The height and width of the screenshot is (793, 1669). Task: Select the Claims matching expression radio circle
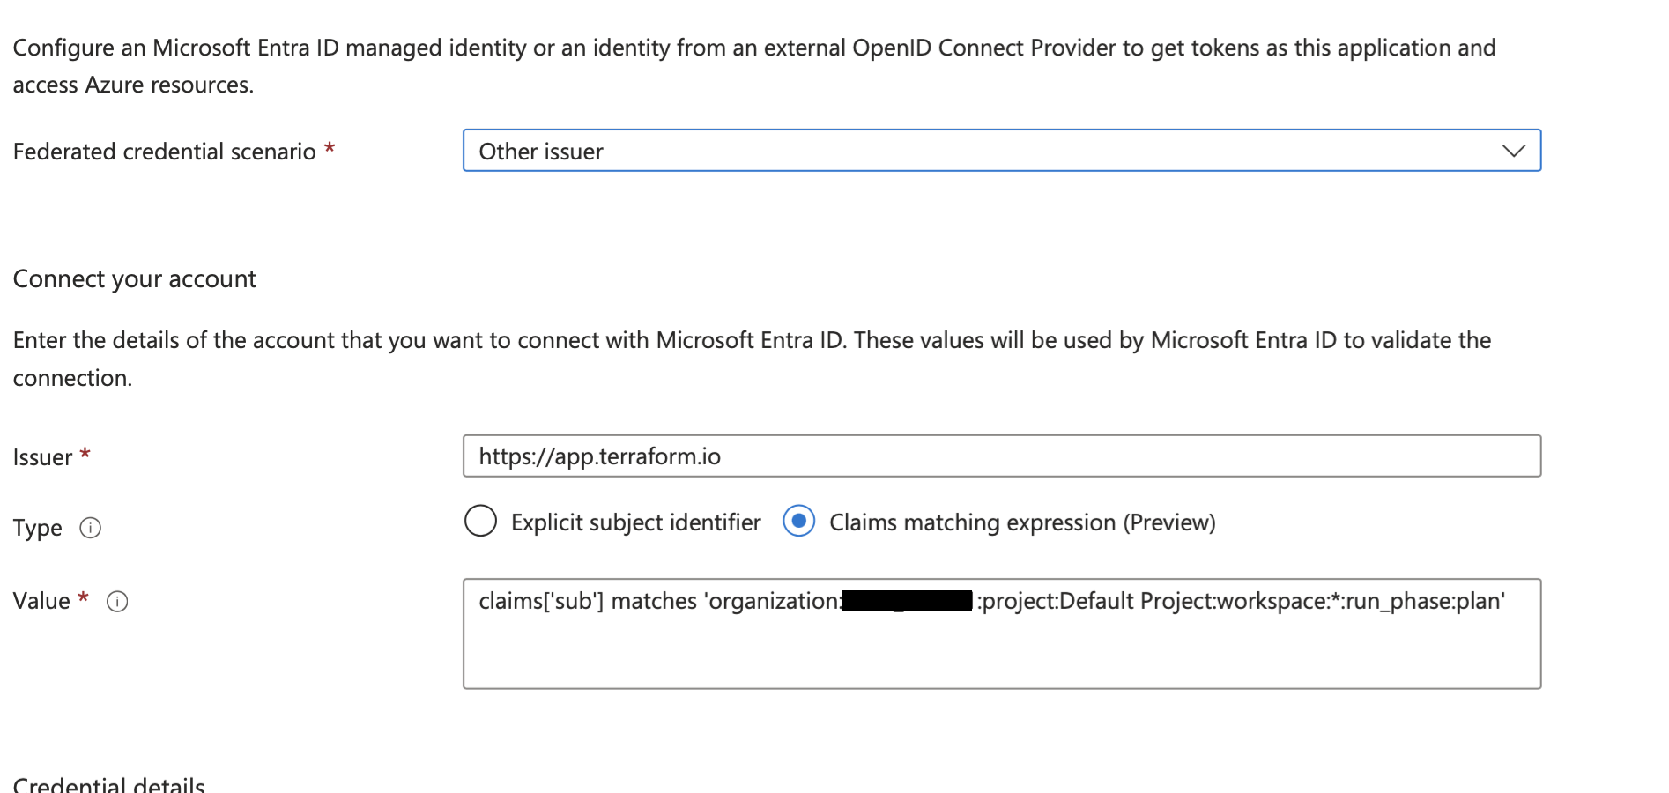coord(798,522)
